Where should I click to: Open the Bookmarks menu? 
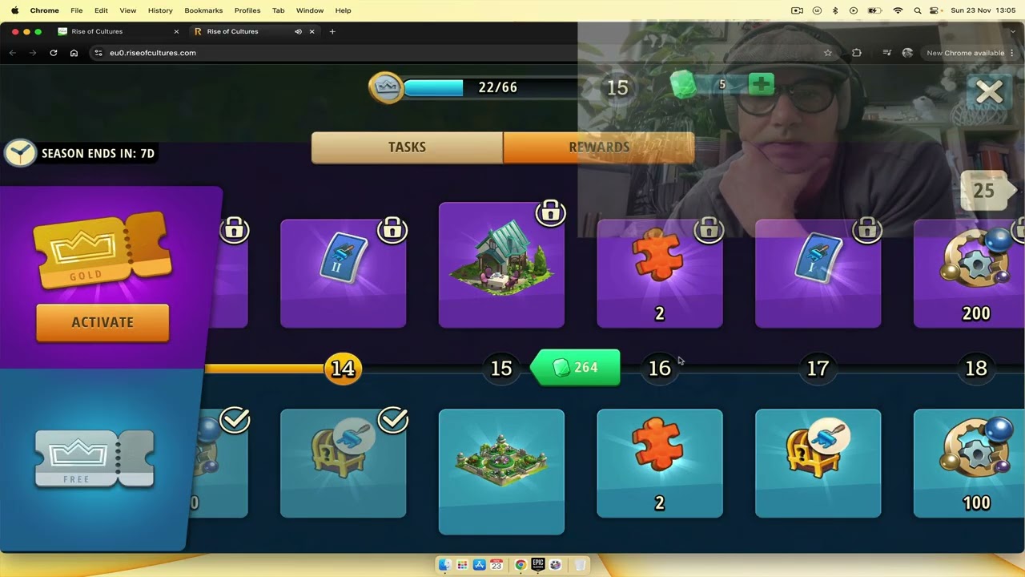point(203,10)
